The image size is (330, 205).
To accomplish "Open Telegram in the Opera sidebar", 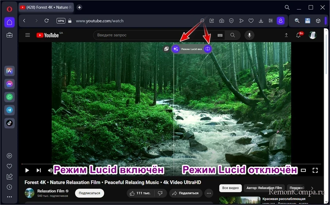I will 10,110.
